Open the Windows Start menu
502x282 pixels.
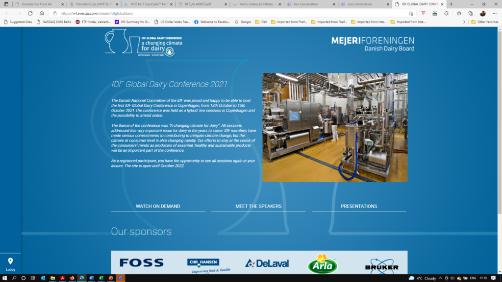(4, 278)
